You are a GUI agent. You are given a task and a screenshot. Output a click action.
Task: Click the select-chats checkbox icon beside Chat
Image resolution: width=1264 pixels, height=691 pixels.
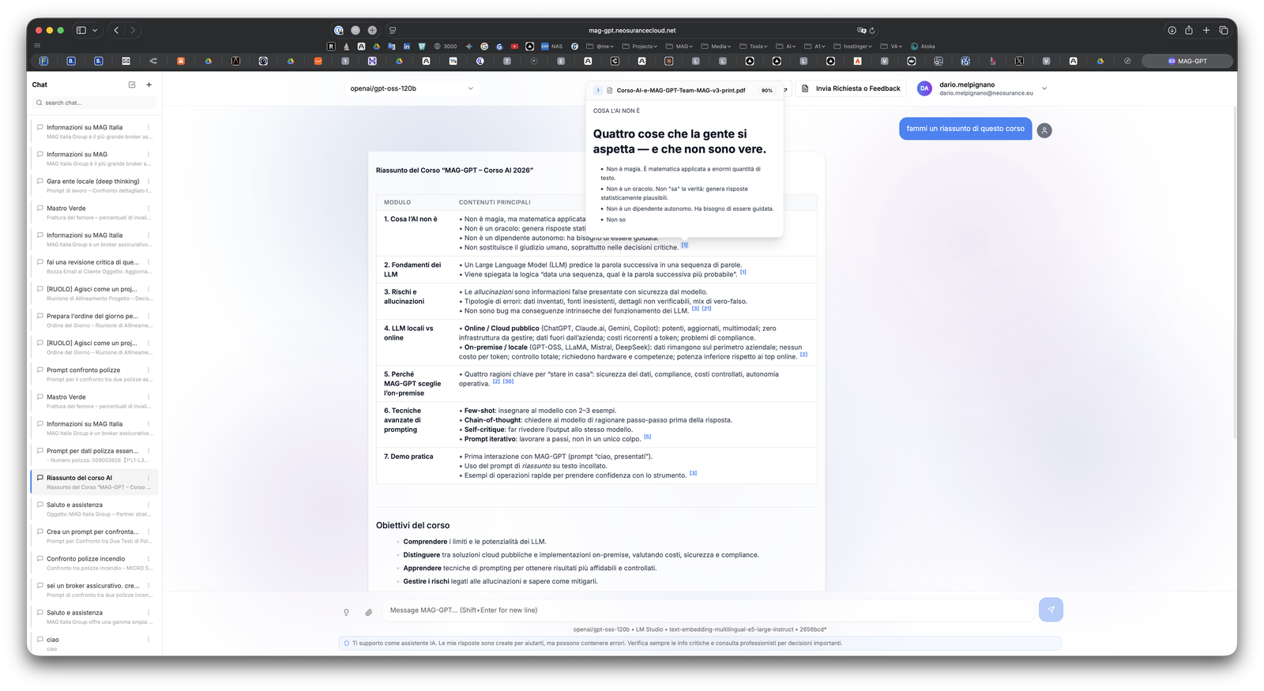[132, 84]
